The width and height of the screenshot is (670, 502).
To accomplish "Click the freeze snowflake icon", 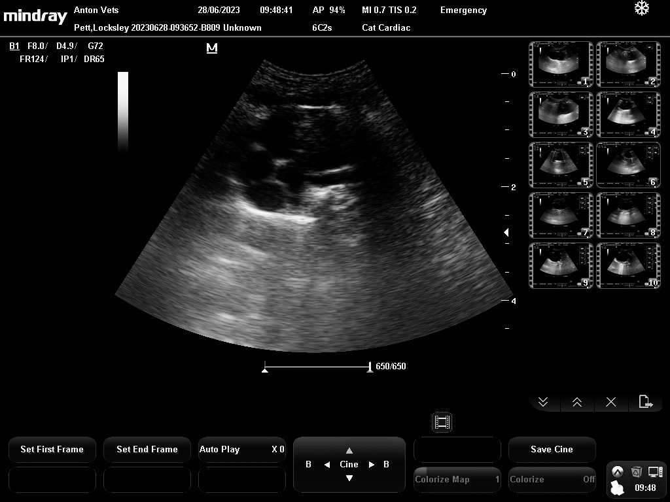I will [642, 8].
